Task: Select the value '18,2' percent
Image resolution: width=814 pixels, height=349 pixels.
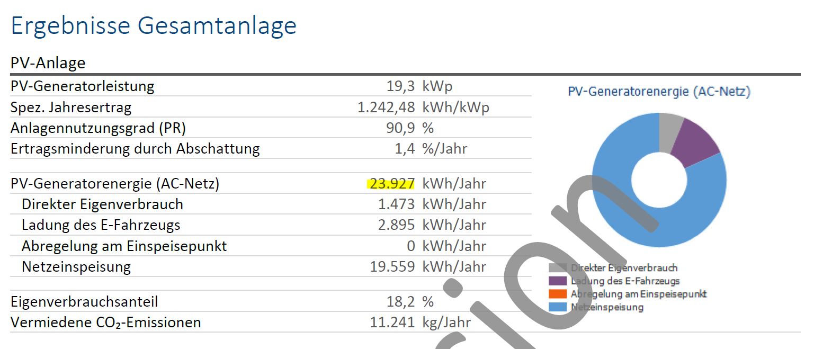Action: click(x=401, y=302)
